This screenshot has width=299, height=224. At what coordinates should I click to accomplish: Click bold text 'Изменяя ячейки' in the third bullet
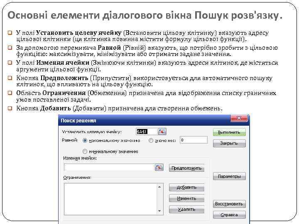63,63
